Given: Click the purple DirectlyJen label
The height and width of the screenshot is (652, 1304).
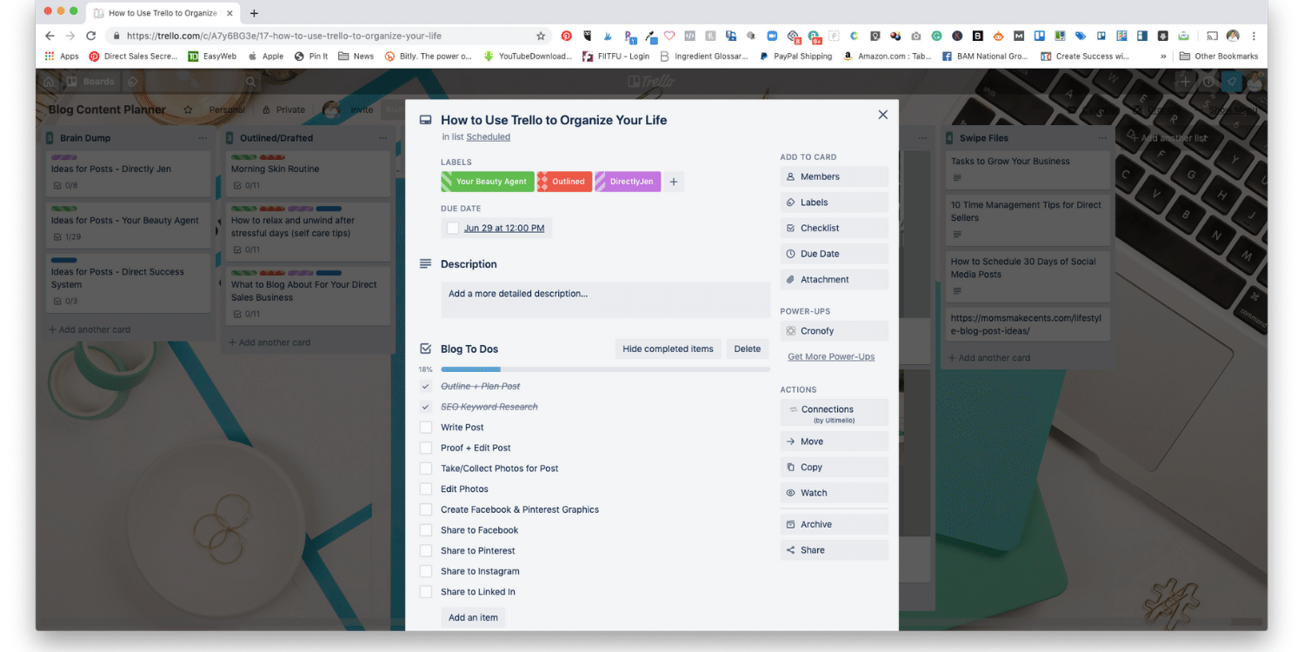Looking at the screenshot, I should pyautogui.click(x=628, y=182).
